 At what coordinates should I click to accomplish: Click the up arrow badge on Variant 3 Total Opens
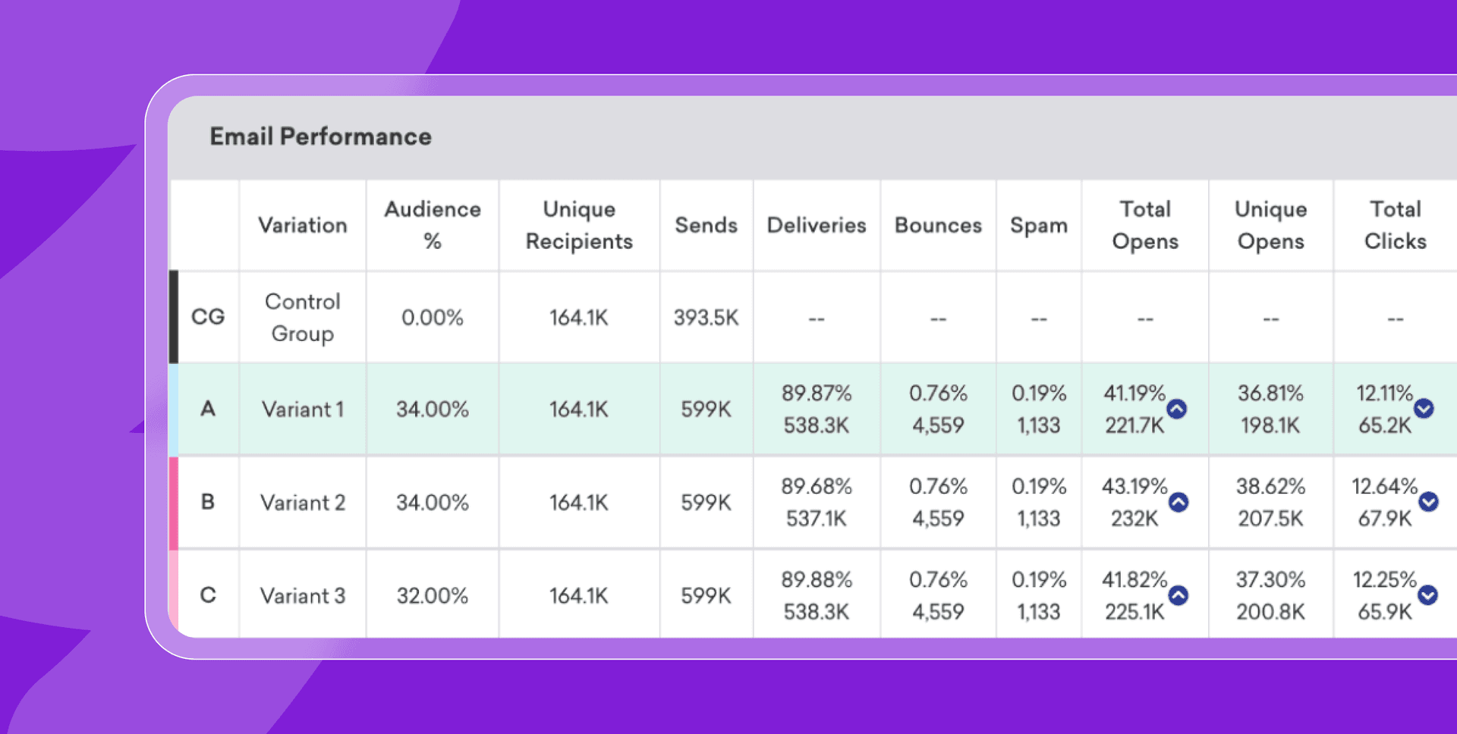point(1178,596)
